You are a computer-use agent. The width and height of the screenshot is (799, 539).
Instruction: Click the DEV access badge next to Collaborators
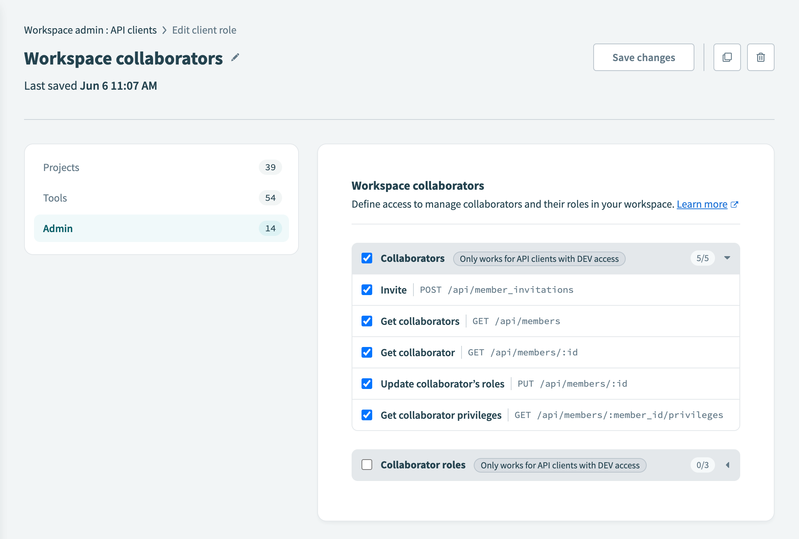(x=539, y=258)
